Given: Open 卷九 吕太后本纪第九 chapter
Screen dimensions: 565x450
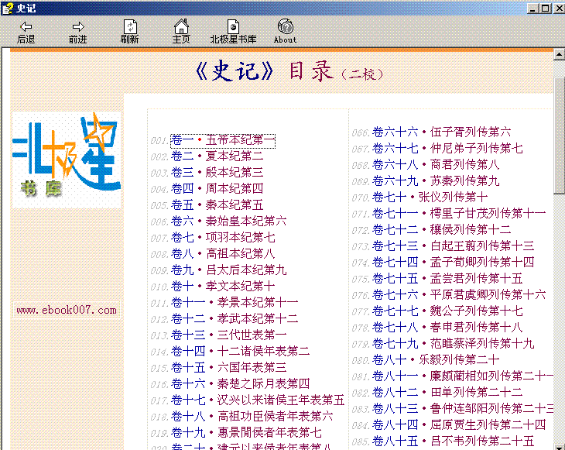Looking at the screenshot, I should (228, 270).
